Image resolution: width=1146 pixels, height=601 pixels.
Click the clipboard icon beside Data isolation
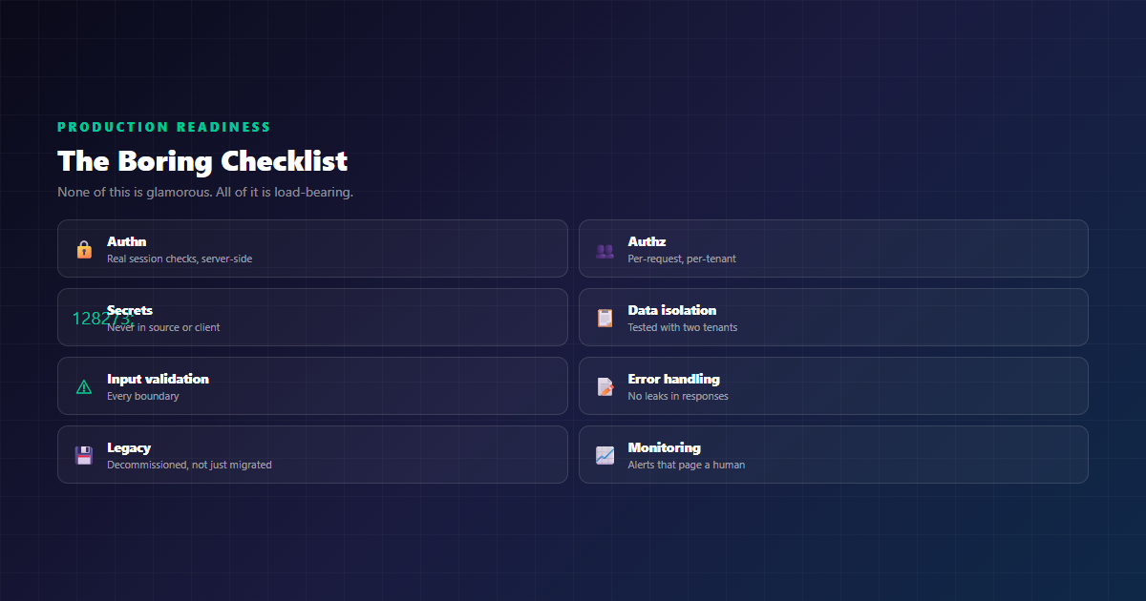(605, 318)
